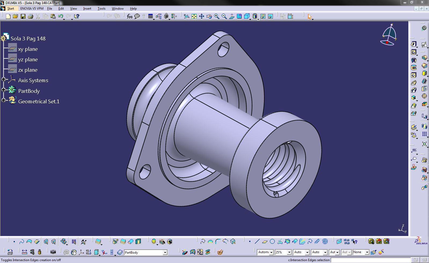This screenshot has width=429, height=263.
Task: Activate the What's This help pointer
Action: tap(76, 17)
